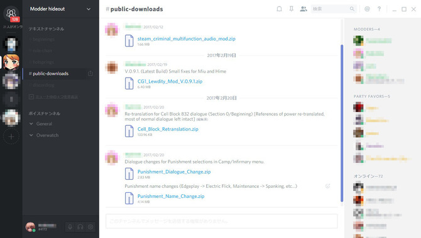Collapse the Overwatch voice channel
This screenshot has height=238, width=421.
tap(31, 135)
